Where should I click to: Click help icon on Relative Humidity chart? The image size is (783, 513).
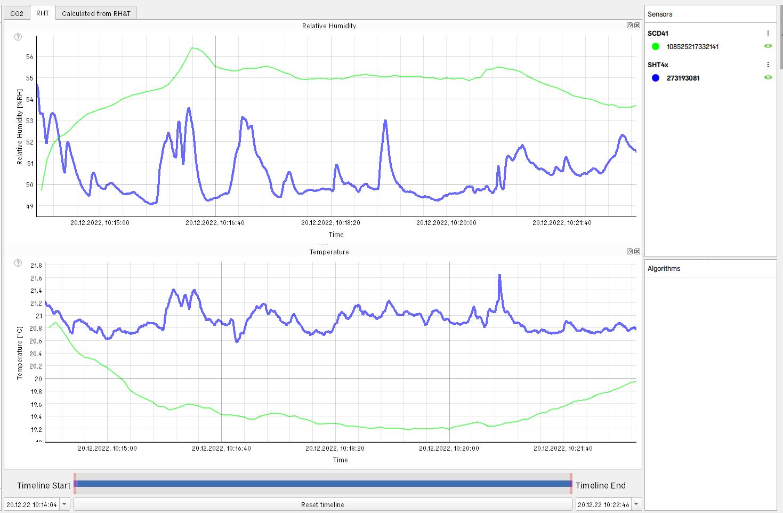pyautogui.click(x=18, y=37)
